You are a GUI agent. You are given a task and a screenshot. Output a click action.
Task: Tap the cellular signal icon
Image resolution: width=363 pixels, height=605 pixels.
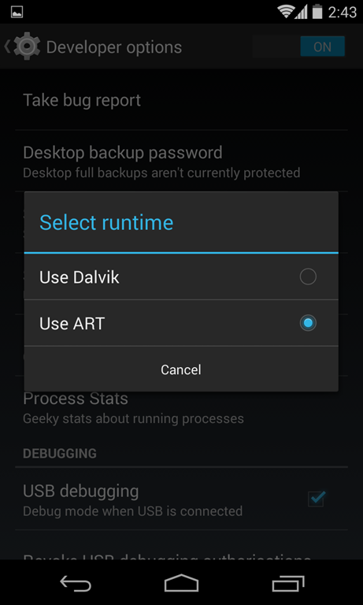pos(302,12)
